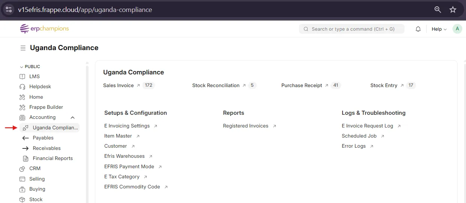Click the browser address bar URL

[85, 10]
